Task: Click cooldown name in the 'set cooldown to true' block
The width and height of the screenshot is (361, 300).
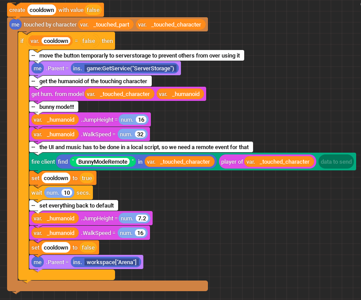Action: (56, 178)
